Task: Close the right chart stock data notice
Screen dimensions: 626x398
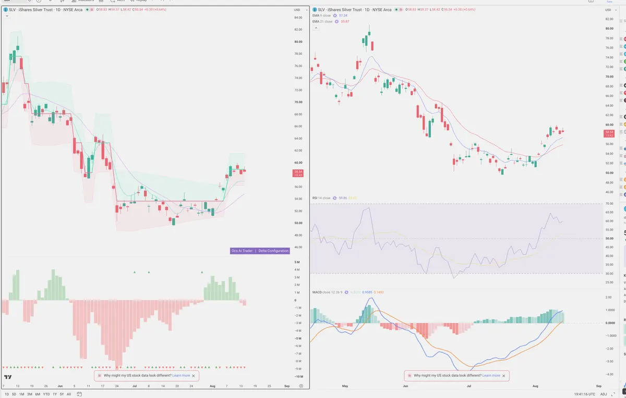Action: (x=503, y=376)
